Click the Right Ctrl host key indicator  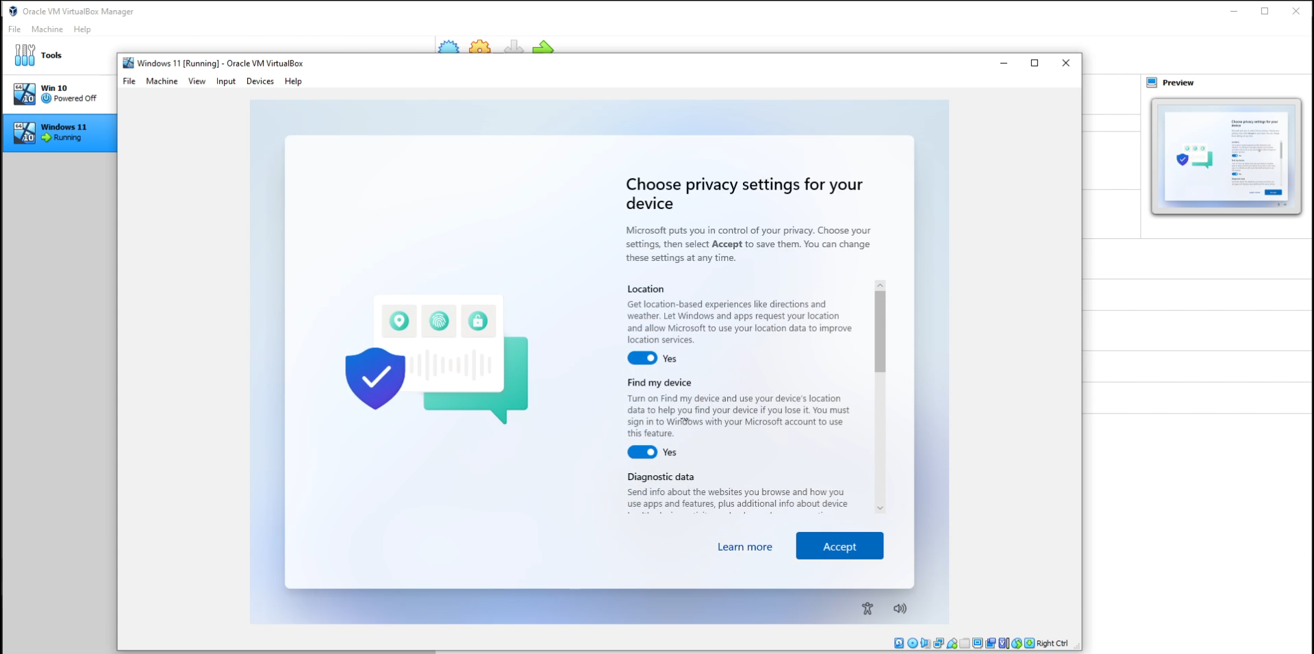(x=1052, y=644)
